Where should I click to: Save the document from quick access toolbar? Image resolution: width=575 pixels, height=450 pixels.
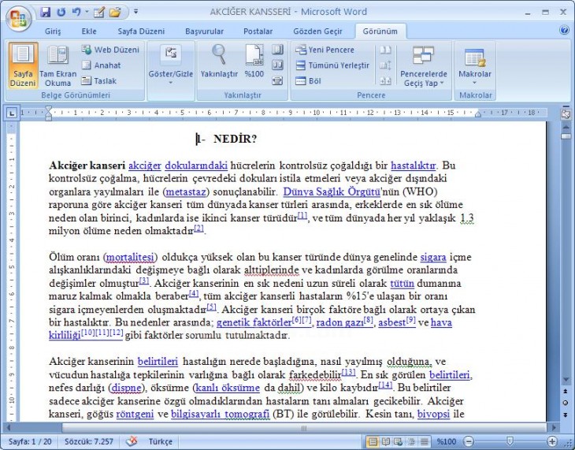point(46,12)
